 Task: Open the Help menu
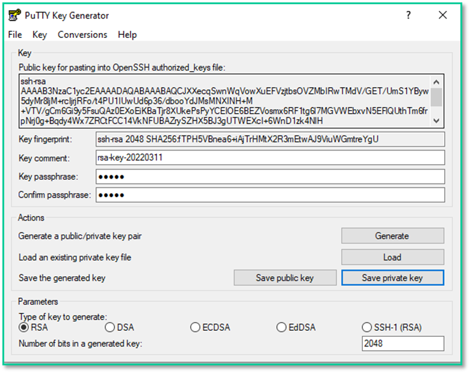pyautogui.click(x=127, y=35)
